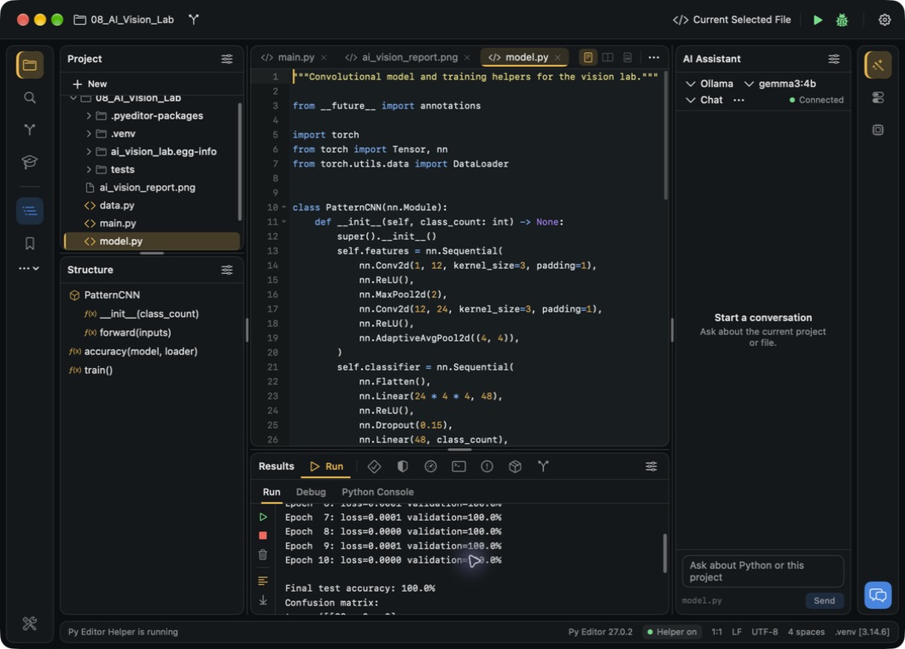Toggle scroll to end arrow in the console

click(263, 600)
